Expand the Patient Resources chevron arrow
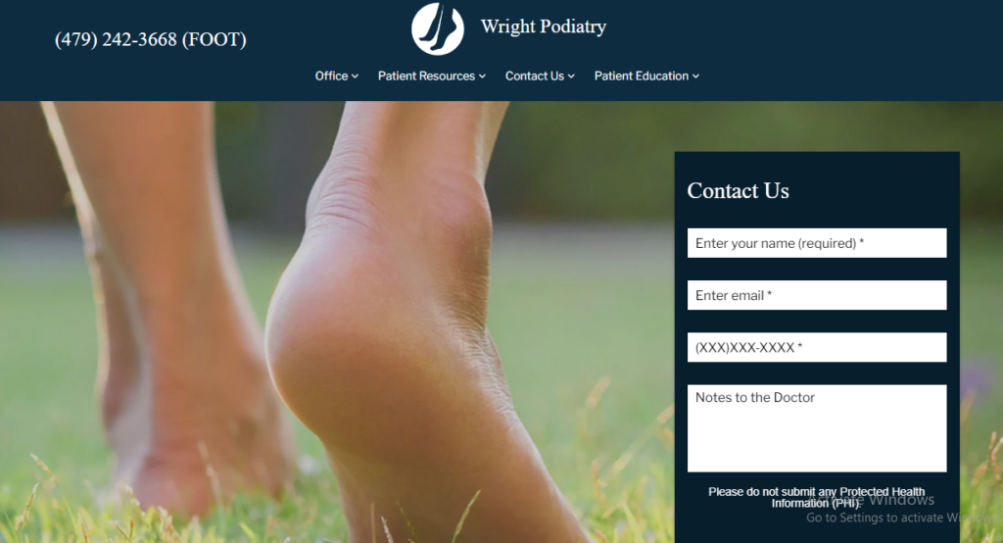 pos(482,76)
